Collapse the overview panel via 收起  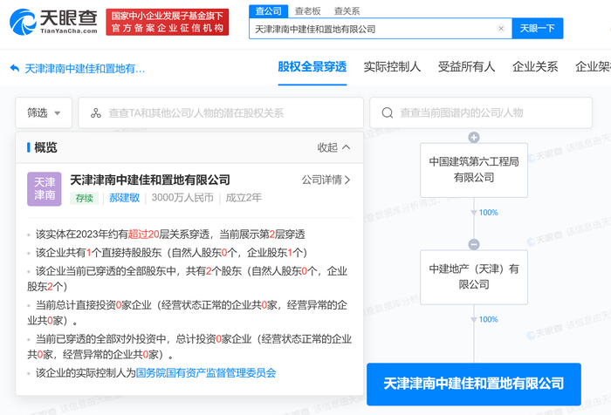tap(333, 147)
